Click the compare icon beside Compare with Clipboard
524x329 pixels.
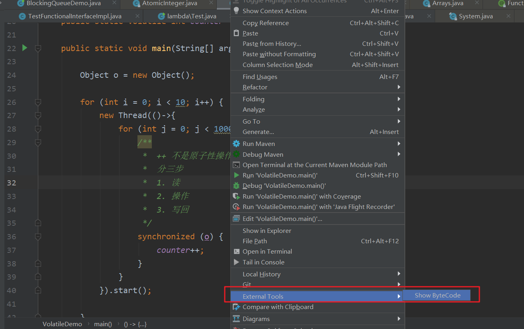click(236, 307)
